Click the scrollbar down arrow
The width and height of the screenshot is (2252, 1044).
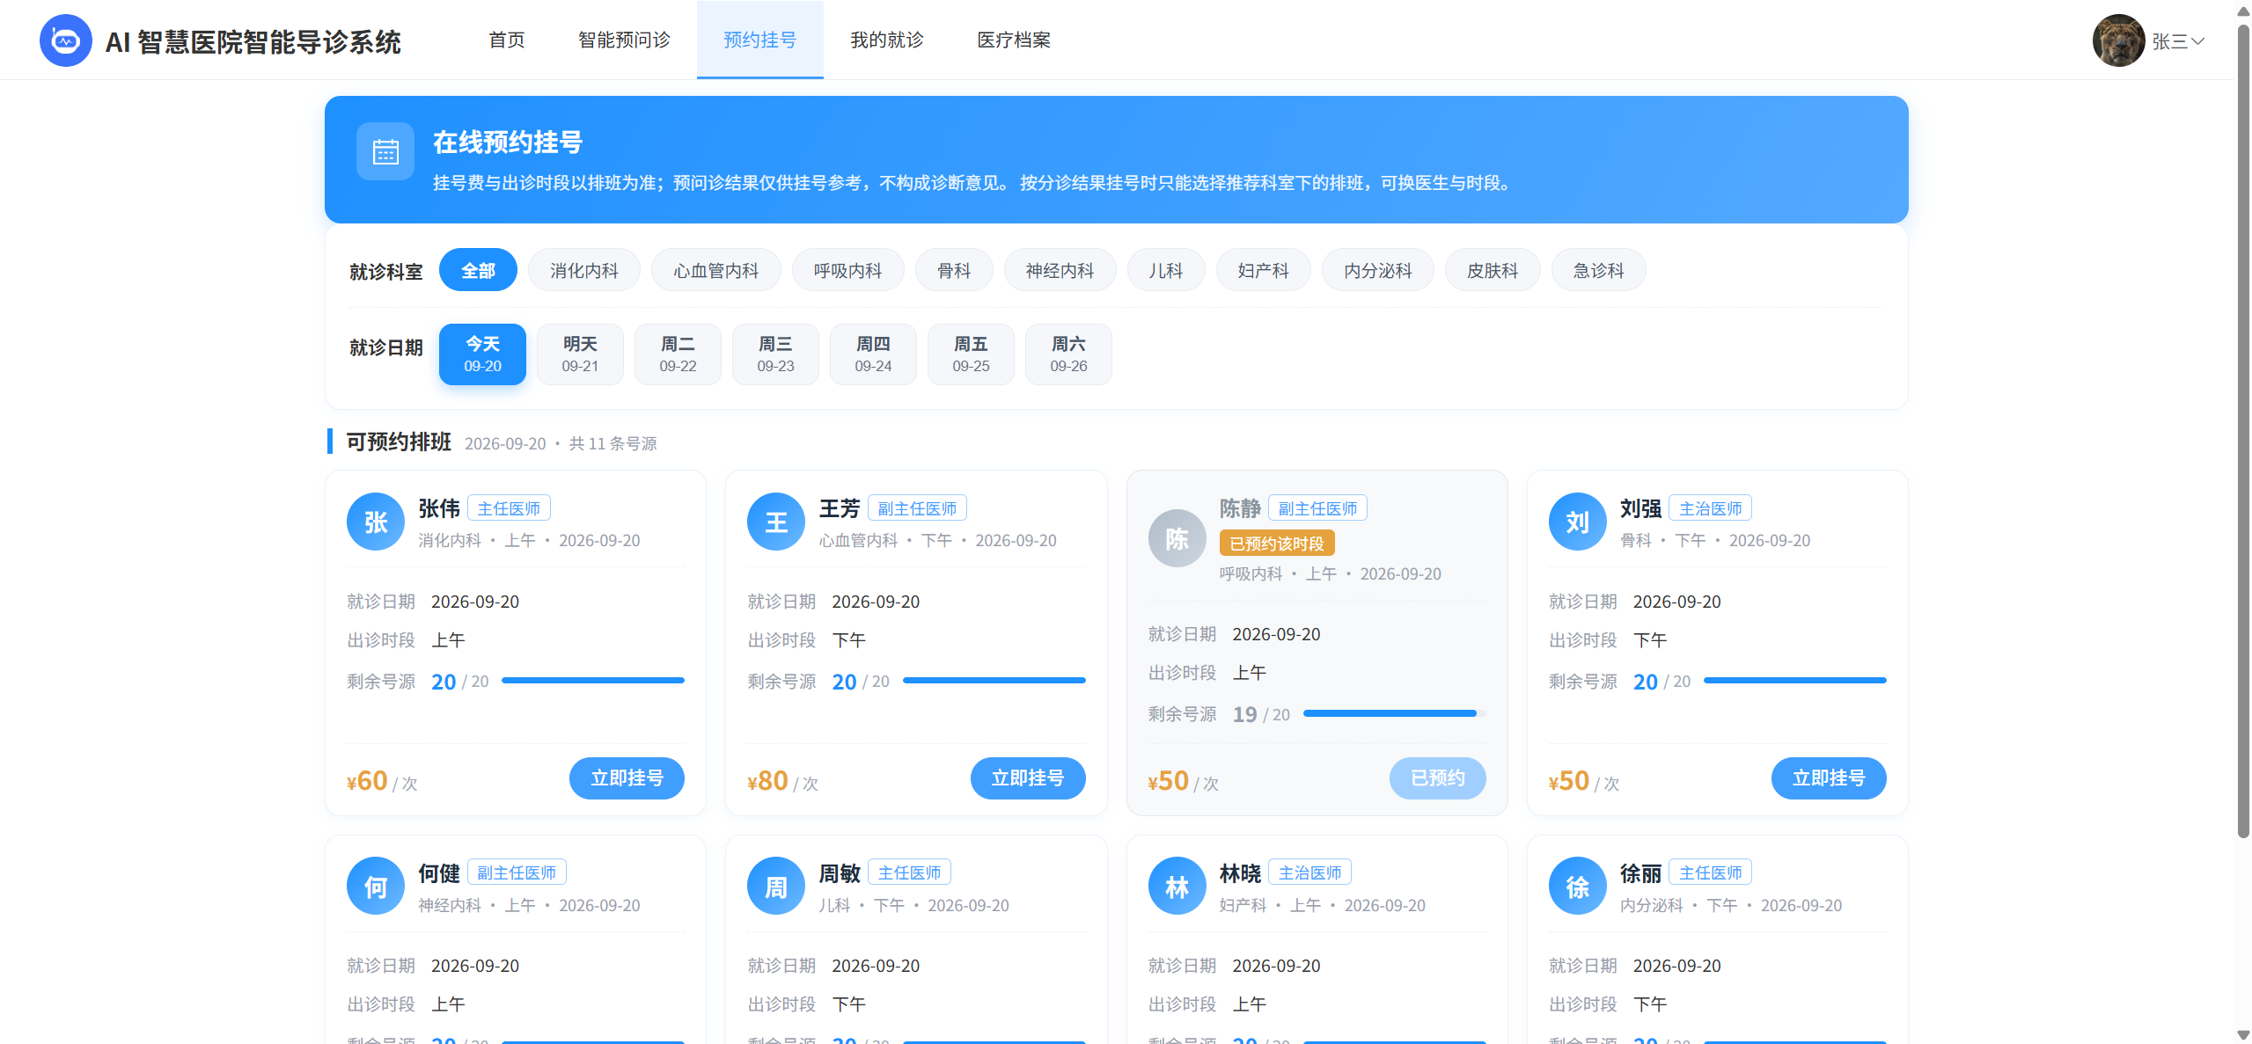coord(2243,1035)
